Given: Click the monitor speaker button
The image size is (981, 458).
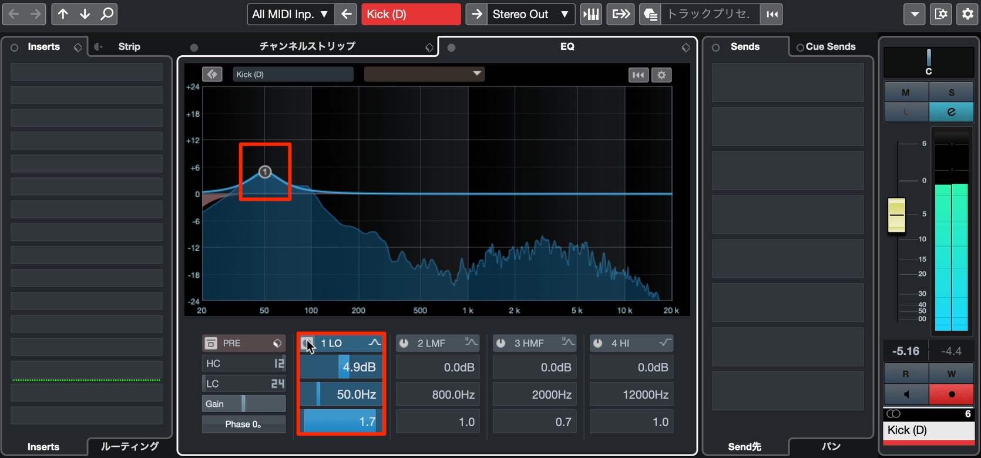Looking at the screenshot, I should (x=906, y=394).
